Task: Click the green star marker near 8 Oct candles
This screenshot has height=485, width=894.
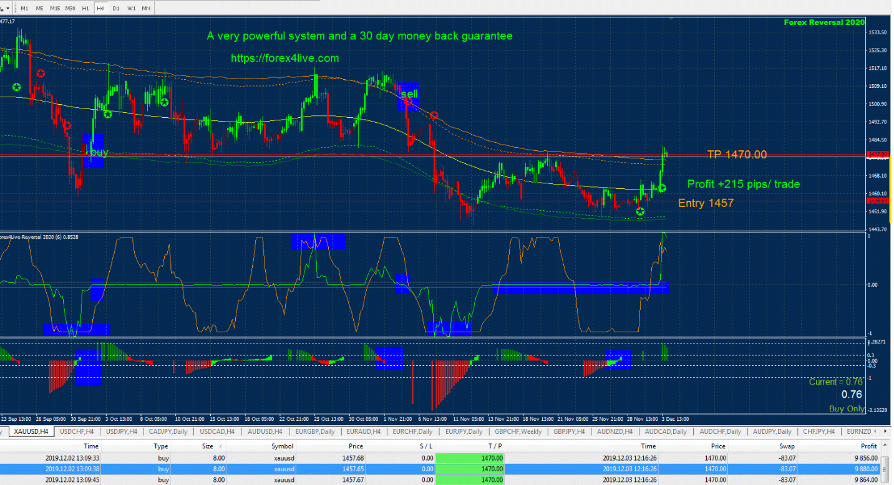Action: click(x=164, y=102)
